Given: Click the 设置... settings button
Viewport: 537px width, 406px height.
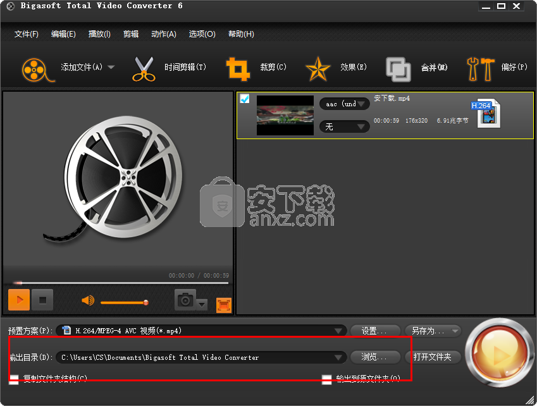Looking at the screenshot, I should tap(375, 331).
